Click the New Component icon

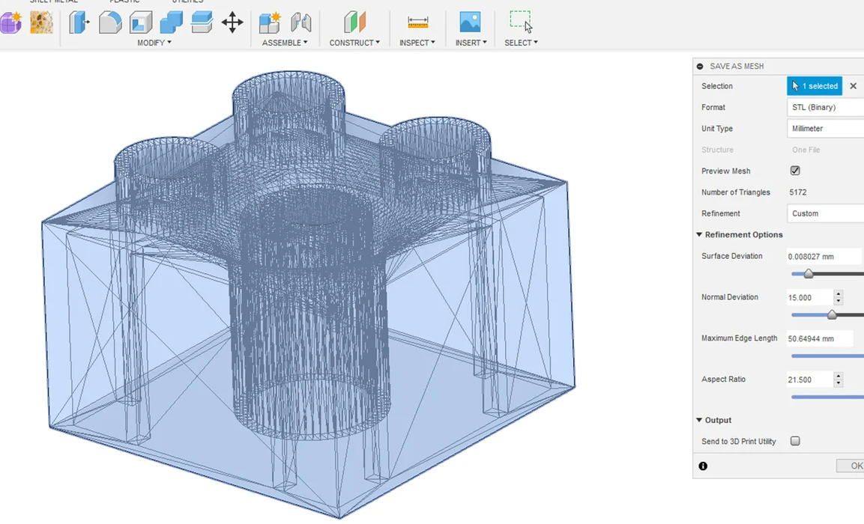pyautogui.click(x=269, y=22)
